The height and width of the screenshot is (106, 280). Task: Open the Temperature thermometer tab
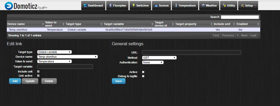185,5
